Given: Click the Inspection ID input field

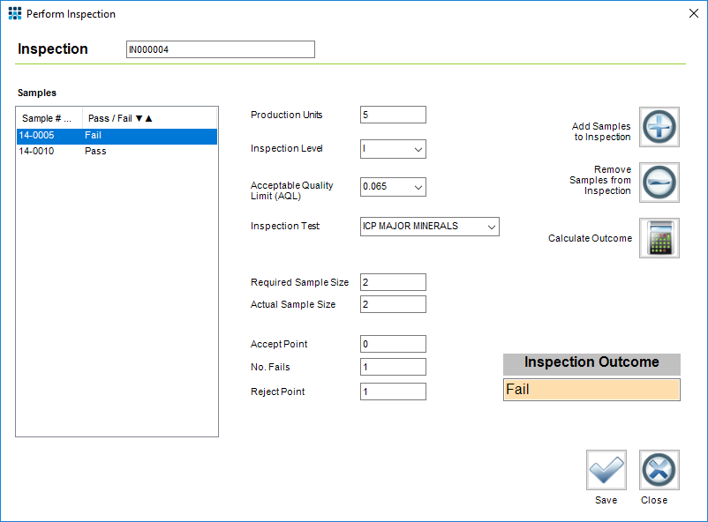Looking at the screenshot, I should (x=220, y=50).
